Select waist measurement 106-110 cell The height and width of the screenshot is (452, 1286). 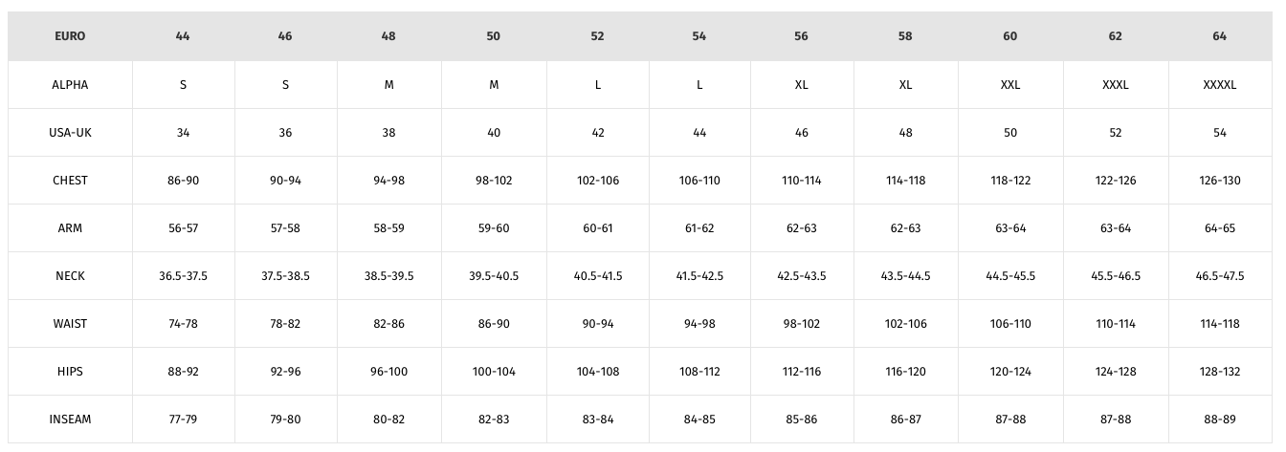tap(1009, 324)
